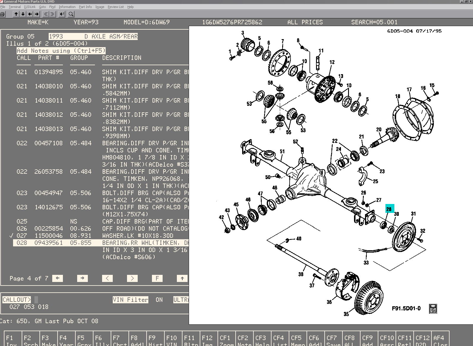The image size is (473, 346).
Task: Click the F10 VIN function key button
Action: pyautogui.click(x=173, y=338)
